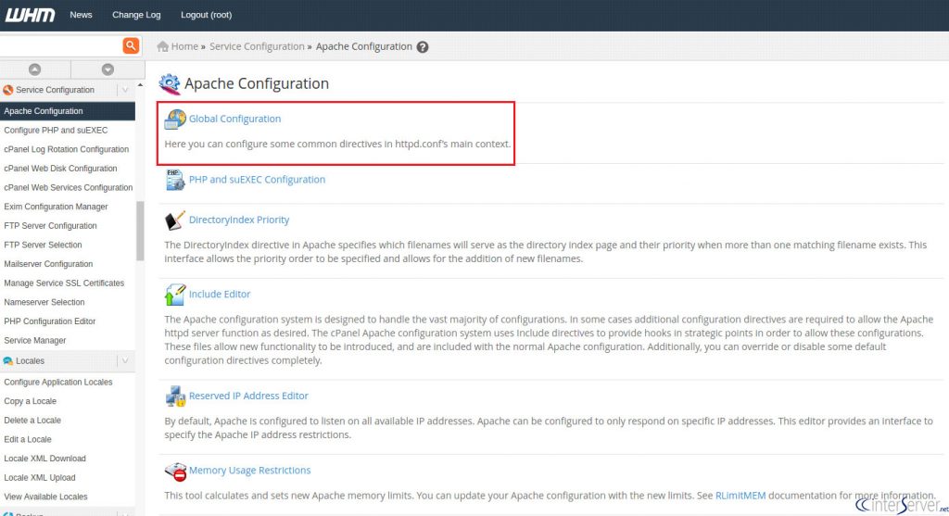
Task: Click the Include Editor icon
Action: click(x=175, y=295)
